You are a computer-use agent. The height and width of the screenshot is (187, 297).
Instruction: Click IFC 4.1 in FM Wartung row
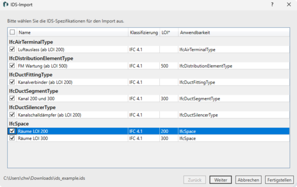point(136,66)
